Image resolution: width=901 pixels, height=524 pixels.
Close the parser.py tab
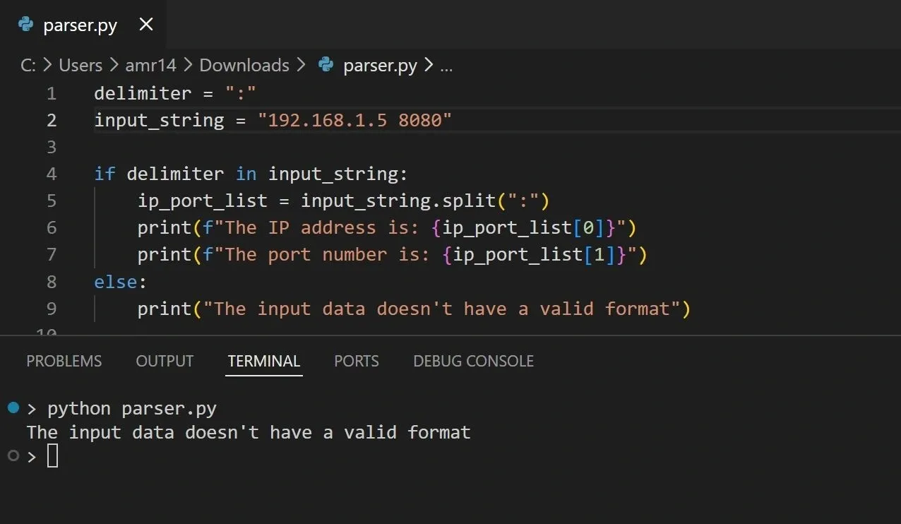point(145,25)
